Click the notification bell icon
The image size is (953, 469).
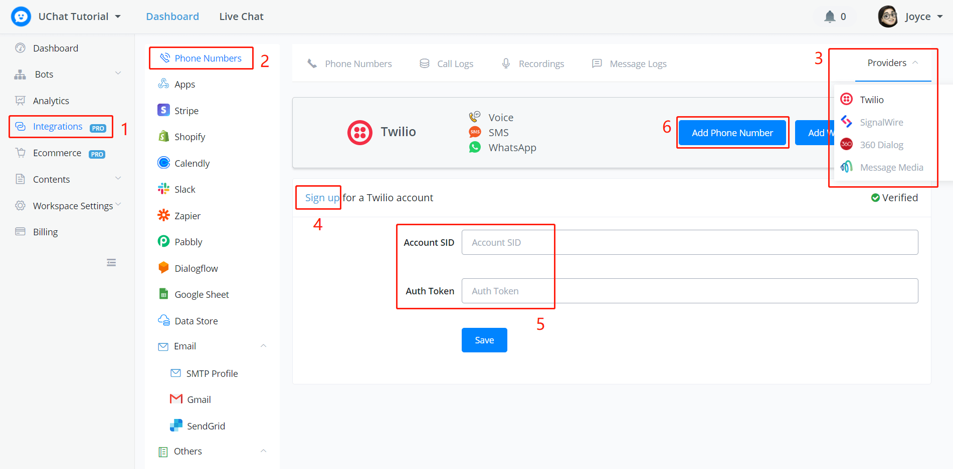[x=830, y=17]
